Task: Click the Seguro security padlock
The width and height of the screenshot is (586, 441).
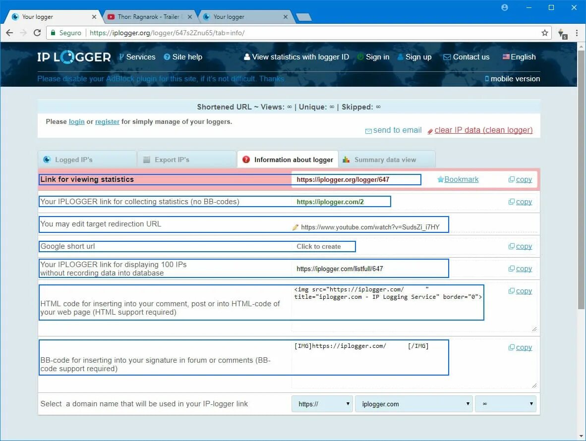Action: [53, 33]
